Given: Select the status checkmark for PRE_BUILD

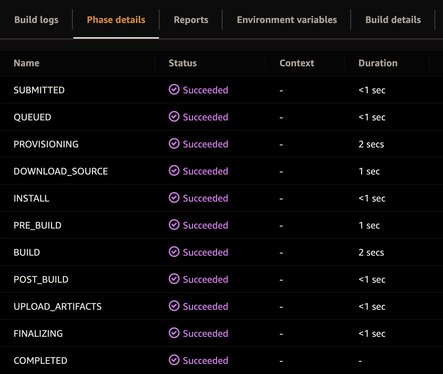Looking at the screenshot, I should click(x=173, y=225).
